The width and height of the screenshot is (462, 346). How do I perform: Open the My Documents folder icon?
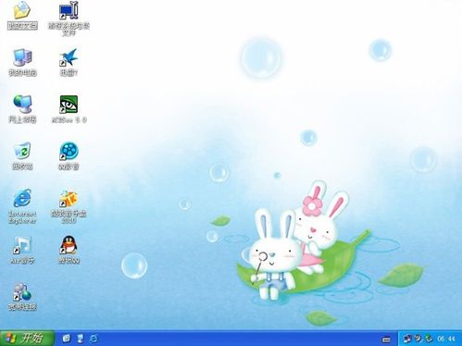point(22,10)
